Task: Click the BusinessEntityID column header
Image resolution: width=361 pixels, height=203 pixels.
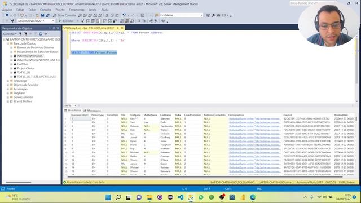Action: (x=80, y=115)
